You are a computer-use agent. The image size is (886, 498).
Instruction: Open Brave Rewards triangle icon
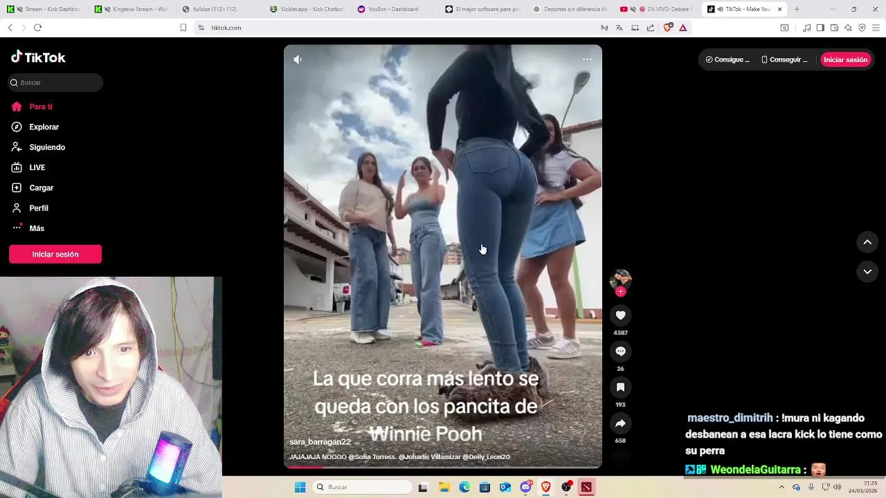[x=683, y=28]
